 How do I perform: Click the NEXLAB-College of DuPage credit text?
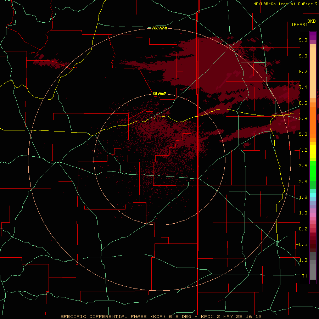(x=284, y=4)
